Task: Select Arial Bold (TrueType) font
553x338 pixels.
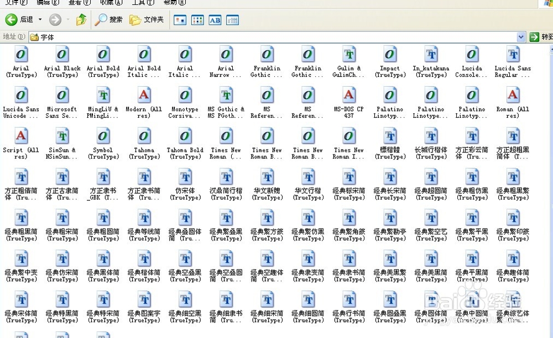Action: click(103, 62)
